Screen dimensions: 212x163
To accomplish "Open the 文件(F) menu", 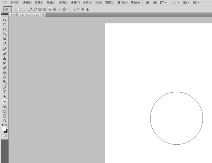I will tap(15, 2).
